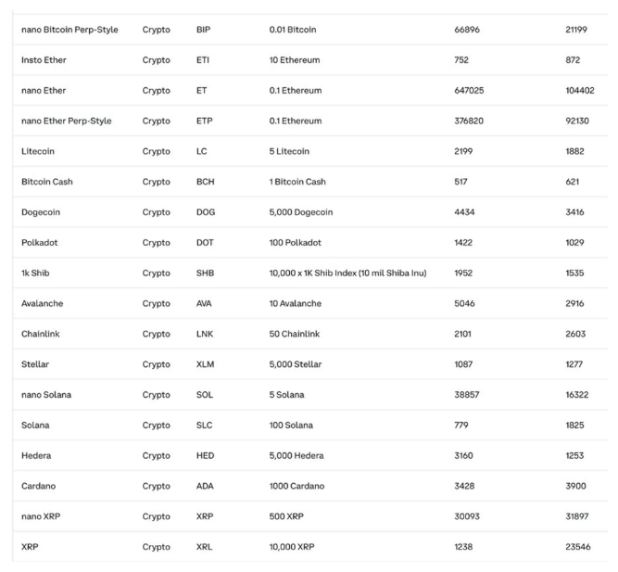Viewport: 618px width, 572px height.
Task: Click the 5 Litecoin contract size cell
Action: 289,151
